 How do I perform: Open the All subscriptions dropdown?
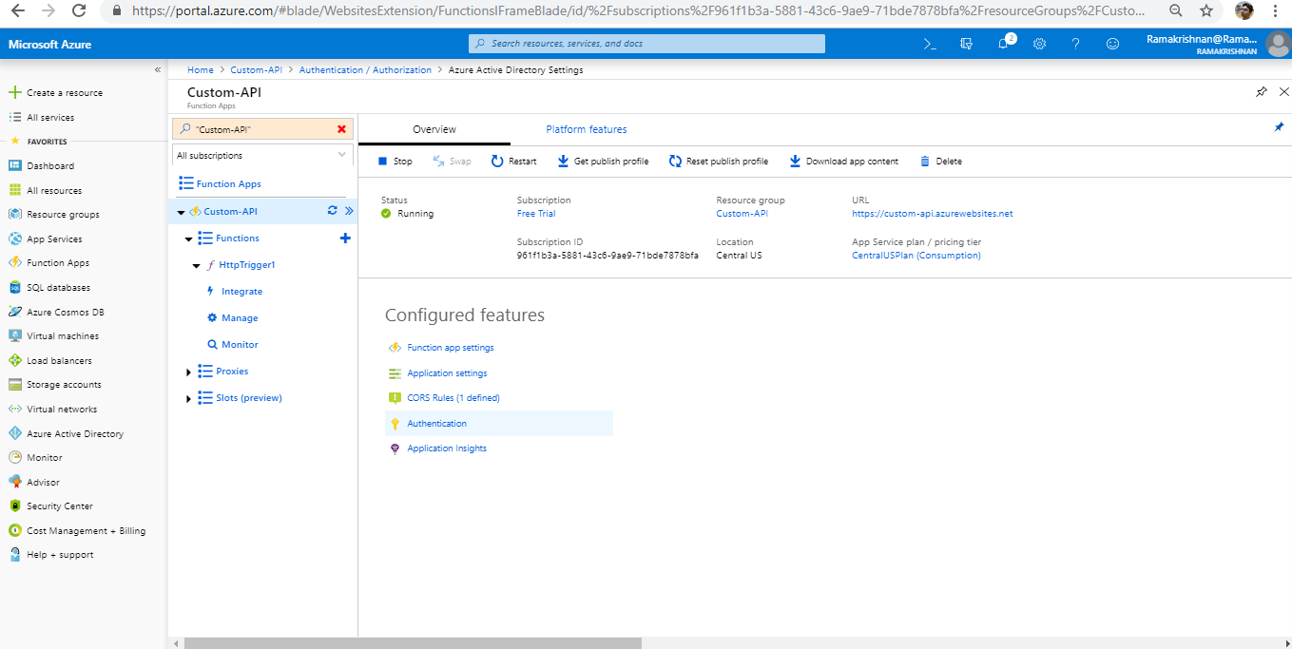point(263,155)
